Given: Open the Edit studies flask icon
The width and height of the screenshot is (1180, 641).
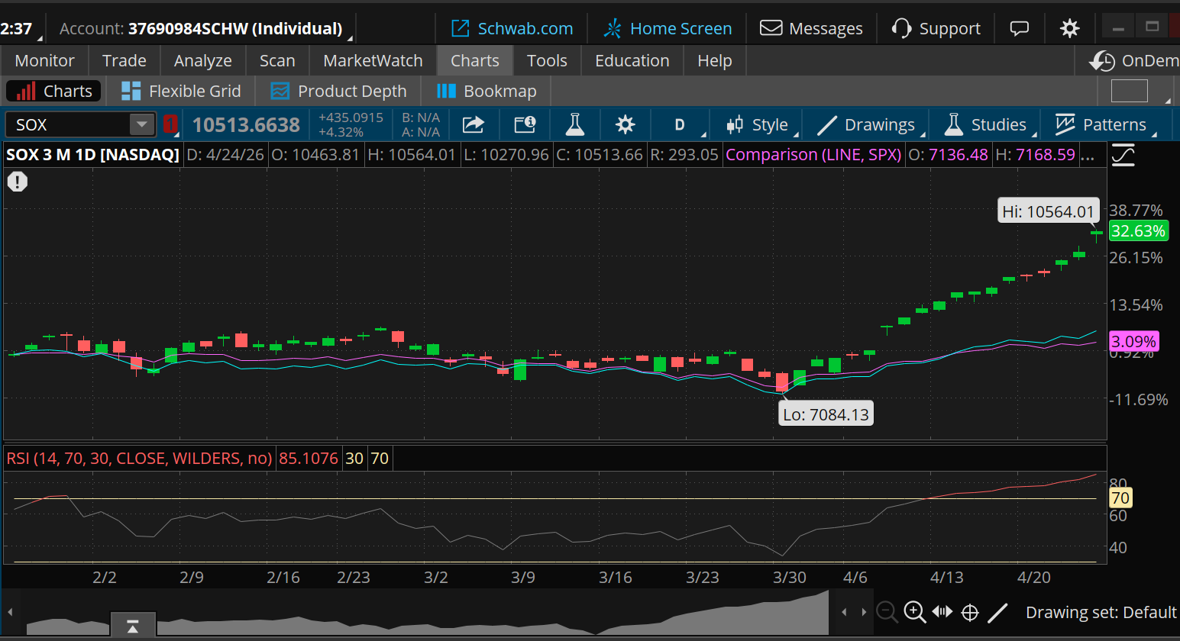Looking at the screenshot, I should pyautogui.click(x=574, y=124).
